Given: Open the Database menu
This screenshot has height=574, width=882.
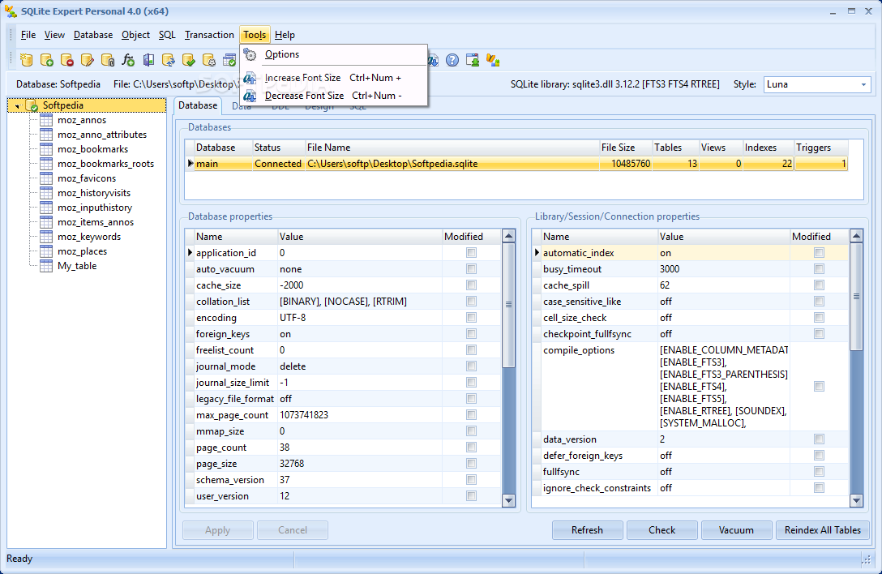Looking at the screenshot, I should tap(92, 35).
